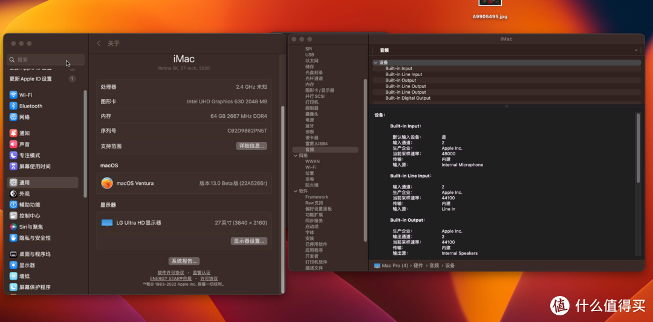
Task: Click 详细信息… button for 支持范围
Action: [x=252, y=146]
